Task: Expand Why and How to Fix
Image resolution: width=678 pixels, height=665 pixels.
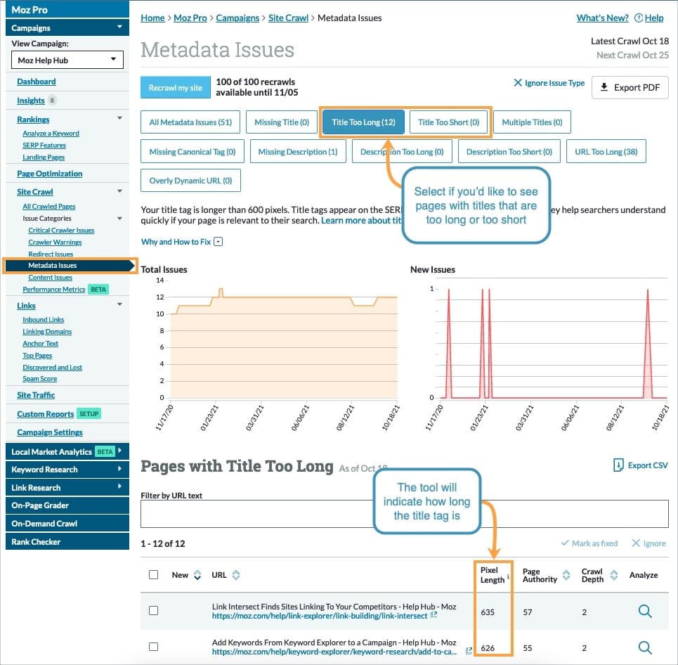Action: pos(218,242)
